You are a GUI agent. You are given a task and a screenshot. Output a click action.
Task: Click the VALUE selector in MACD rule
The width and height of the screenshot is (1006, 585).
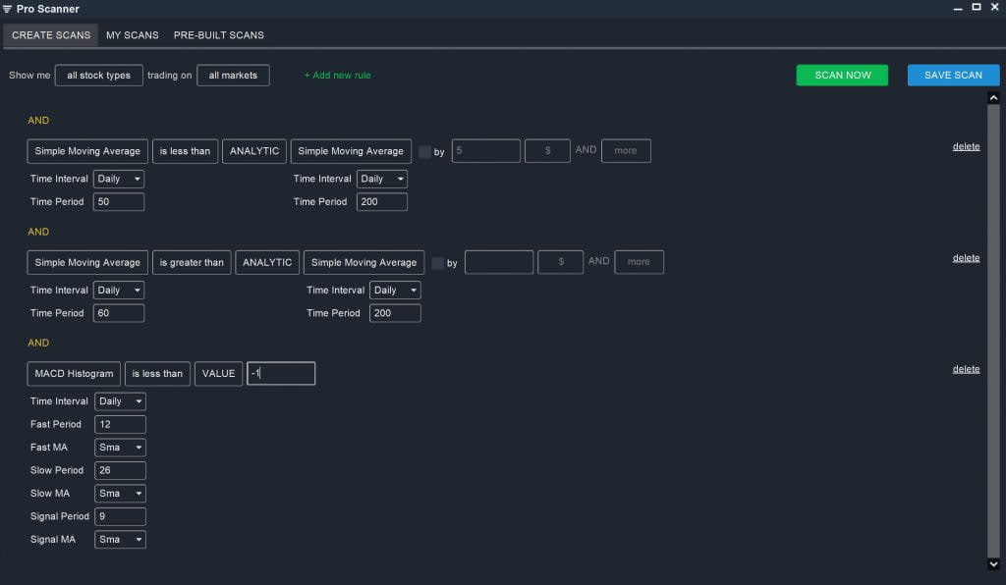[218, 374]
